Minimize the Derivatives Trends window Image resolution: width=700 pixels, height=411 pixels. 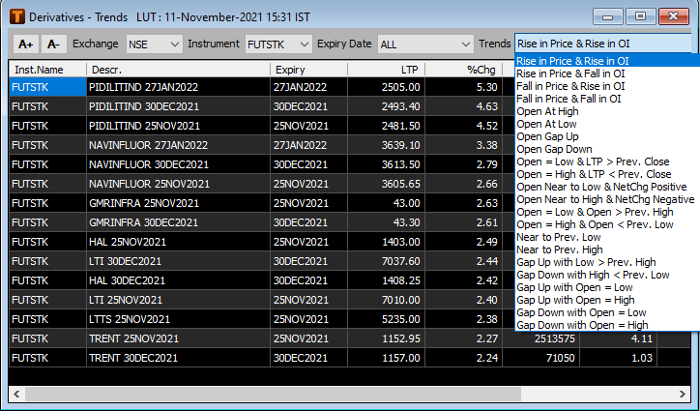click(x=607, y=17)
